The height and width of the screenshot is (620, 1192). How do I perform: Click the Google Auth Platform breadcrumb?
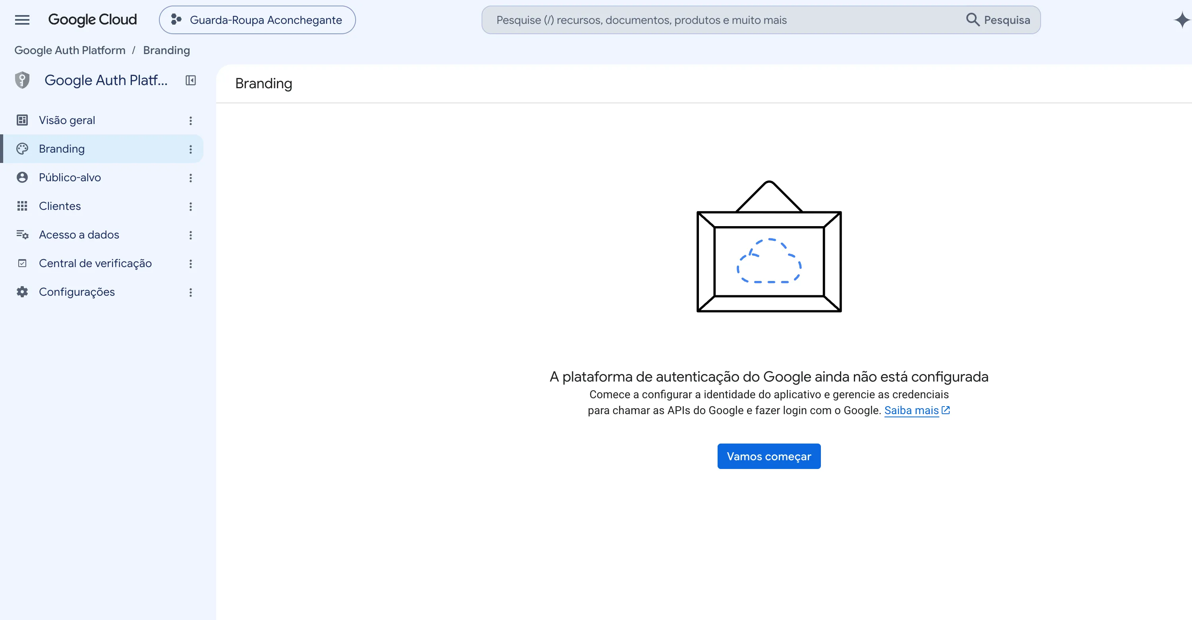[x=70, y=50]
